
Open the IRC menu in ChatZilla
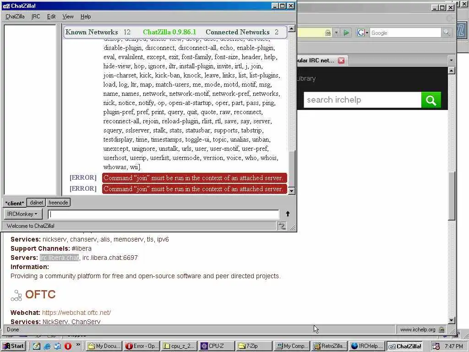(x=36, y=16)
